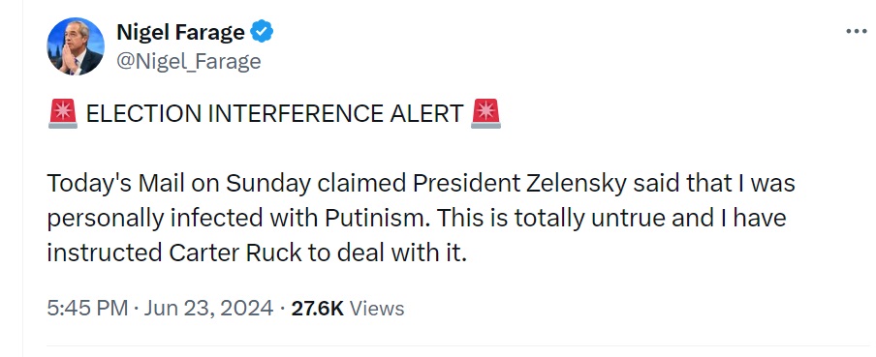Click the name Carter Ruck in tweet
This screenshot has width=876, height=357.
235,253
